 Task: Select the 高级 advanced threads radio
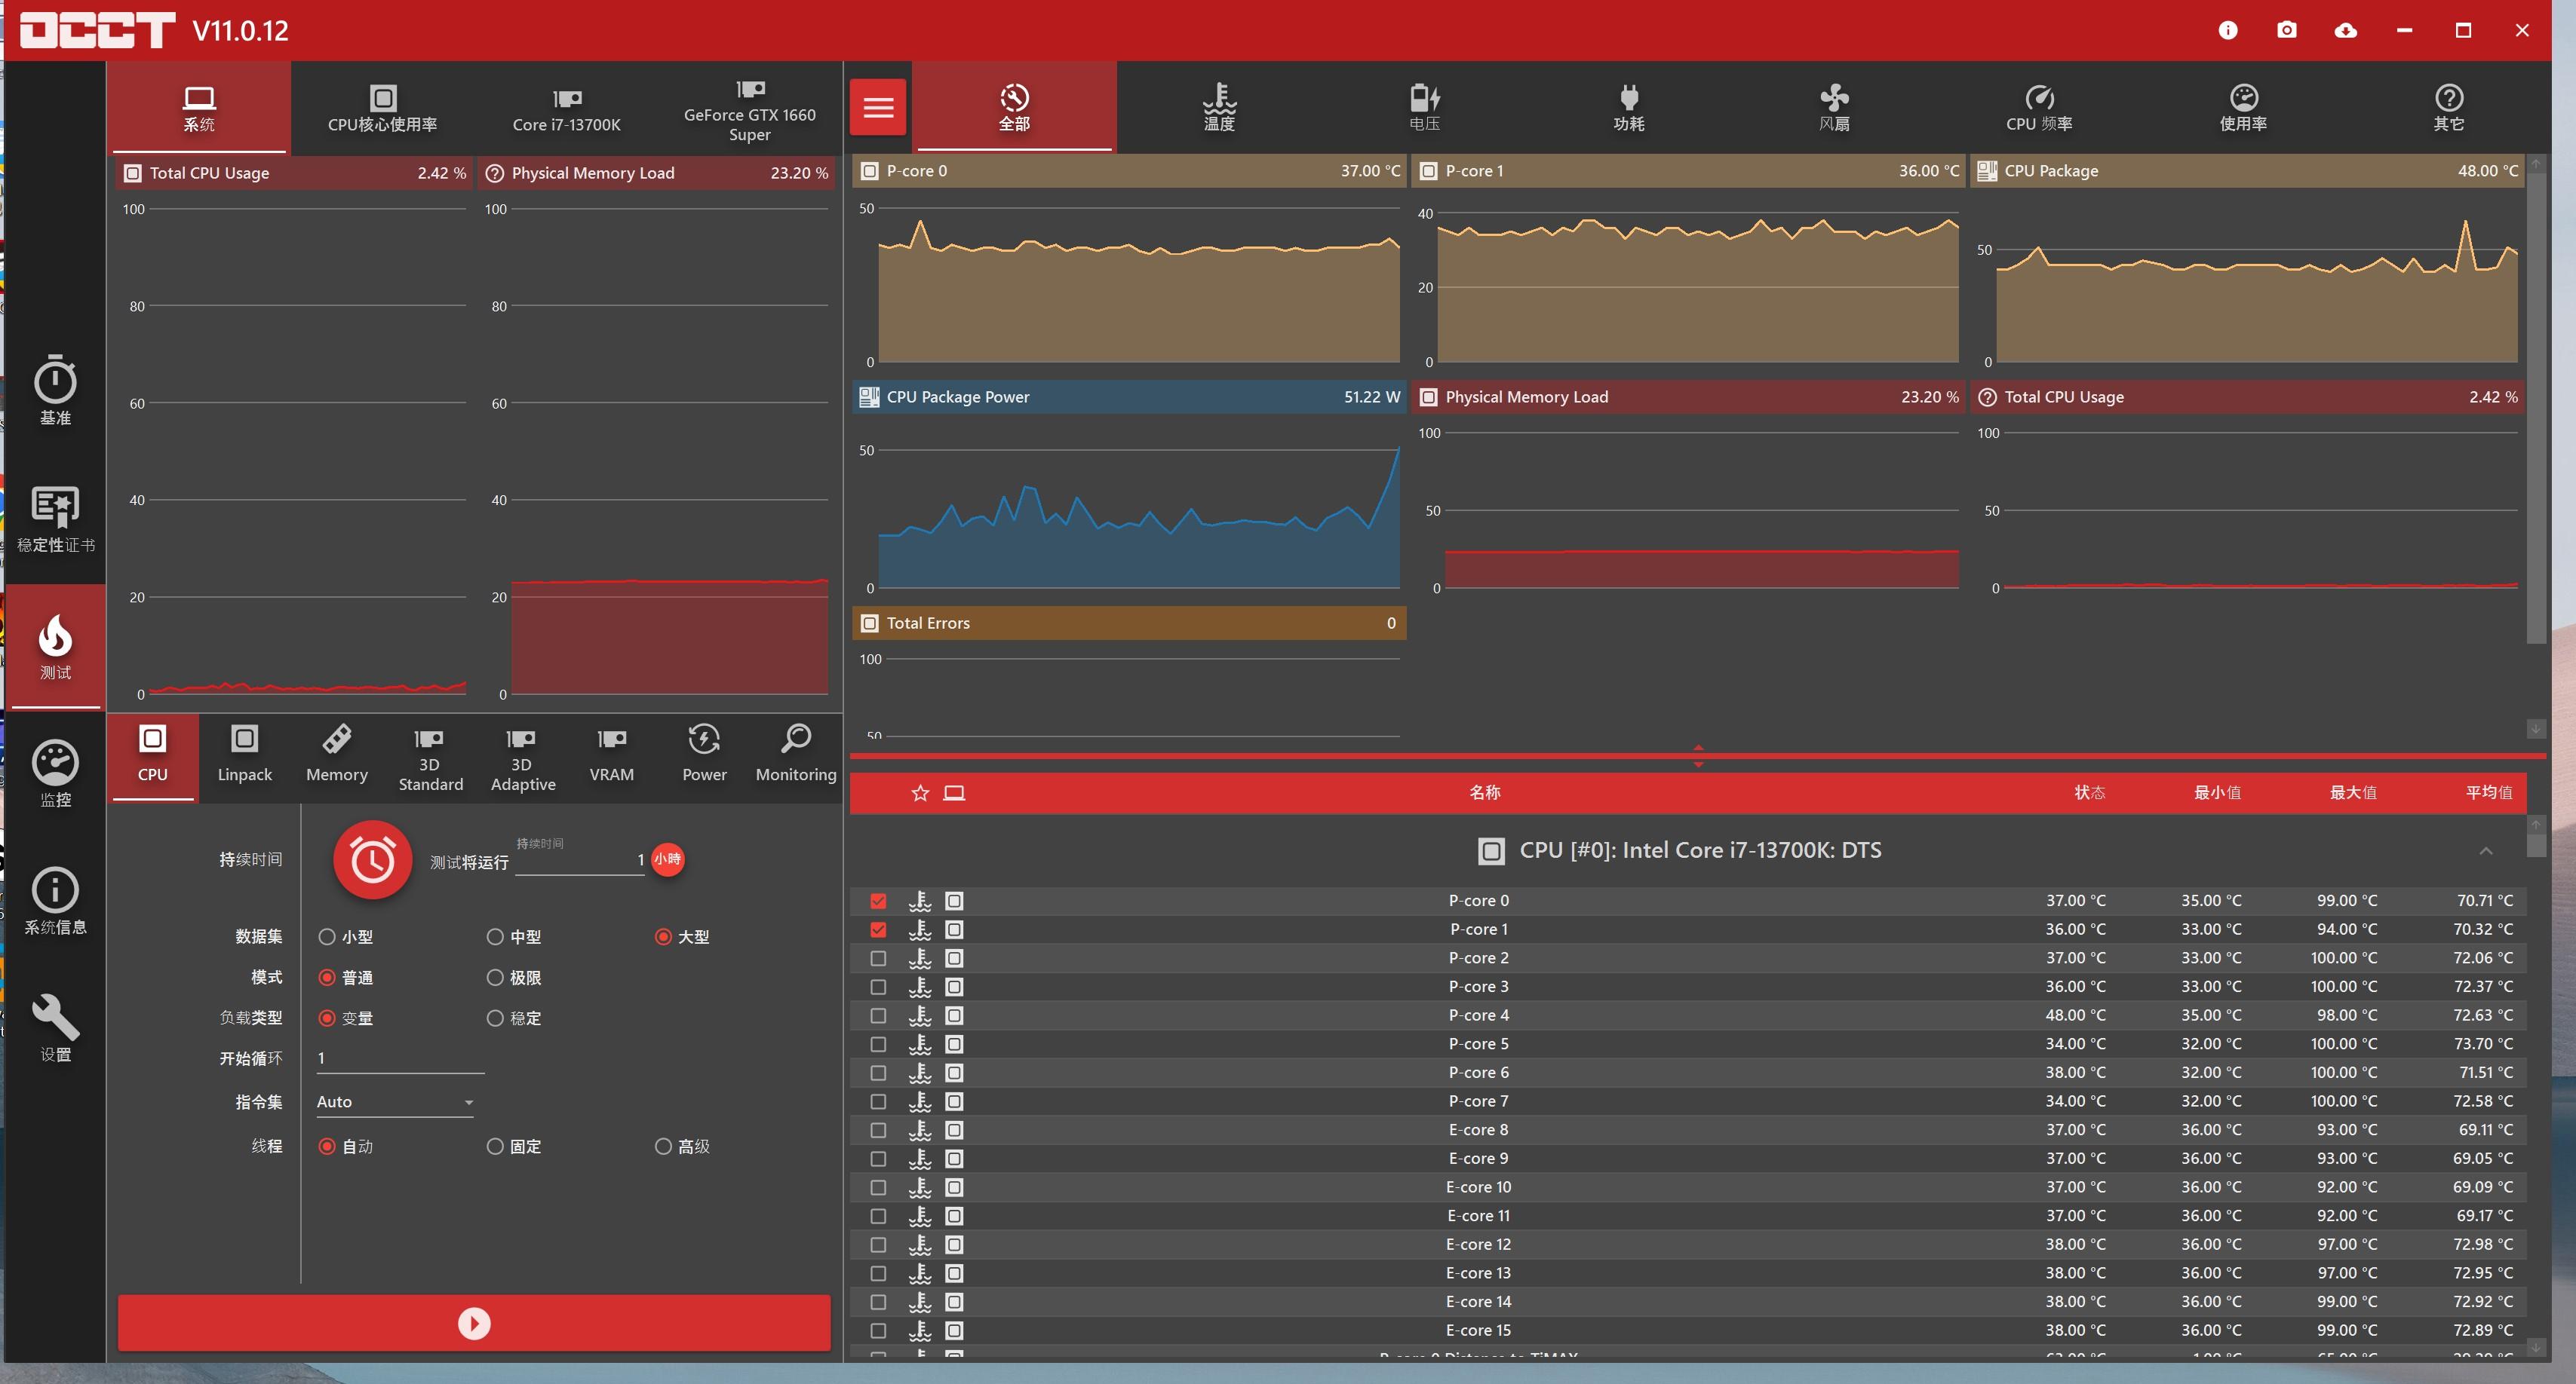662,1146
